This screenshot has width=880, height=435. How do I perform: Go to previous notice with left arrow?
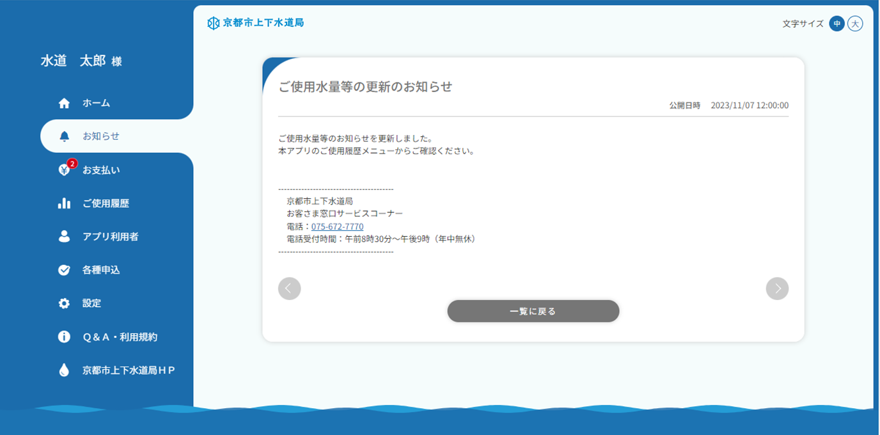coord(289,289)
